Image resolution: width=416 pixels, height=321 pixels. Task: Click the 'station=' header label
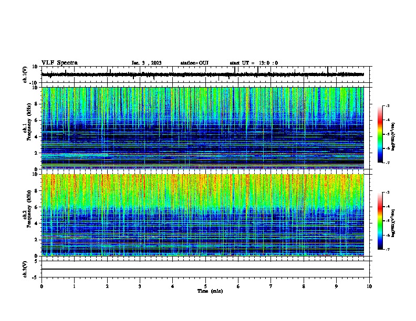190,63
